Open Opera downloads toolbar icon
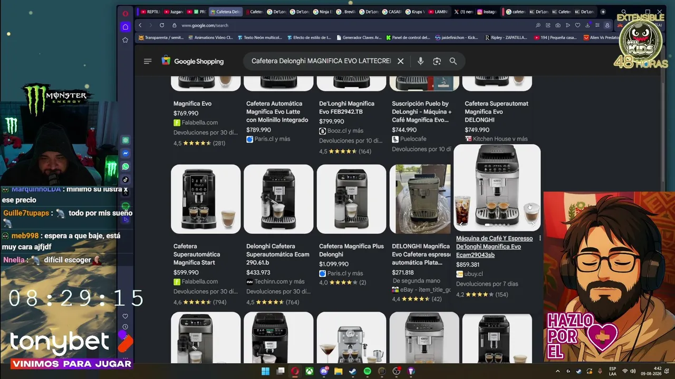The image size is (675, 379). (x=587, y=25)
